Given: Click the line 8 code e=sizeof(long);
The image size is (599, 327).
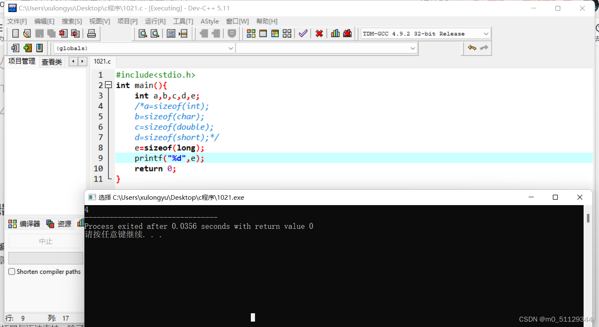Looking at the screenshot, I should 169,148.
